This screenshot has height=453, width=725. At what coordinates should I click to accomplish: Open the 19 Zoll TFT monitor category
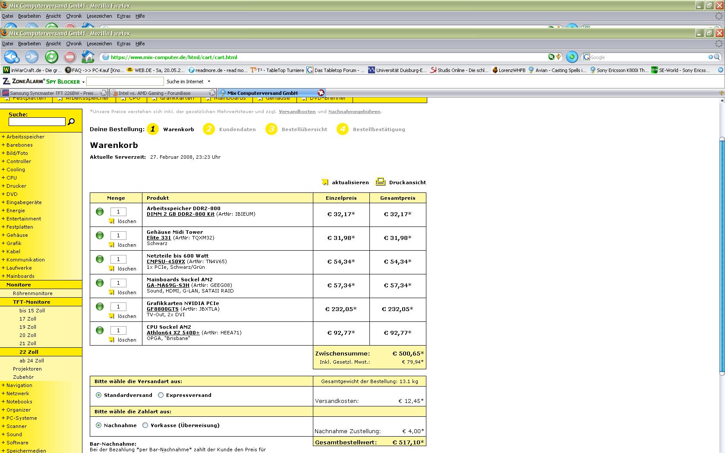coord(28,327)
